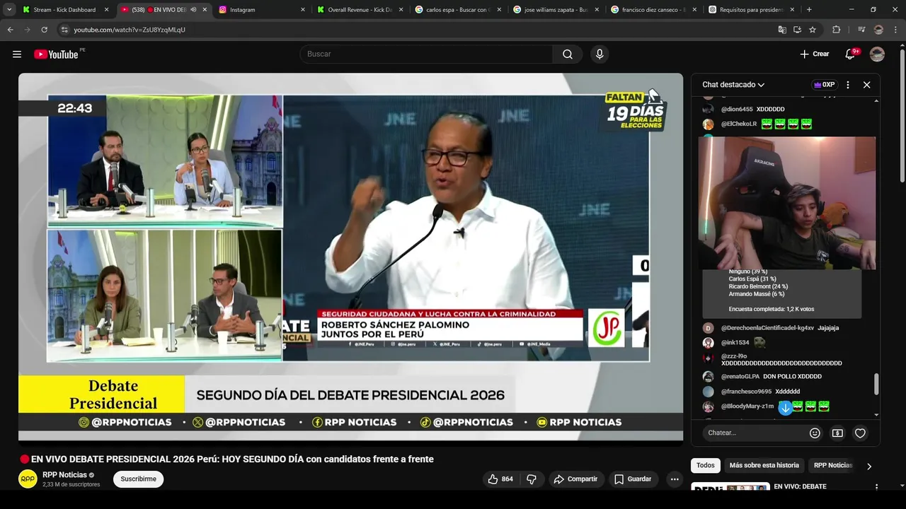Screen dimensions: 906x509
Task: Open the chat three-dot options menu
Action: coord(848,85)
